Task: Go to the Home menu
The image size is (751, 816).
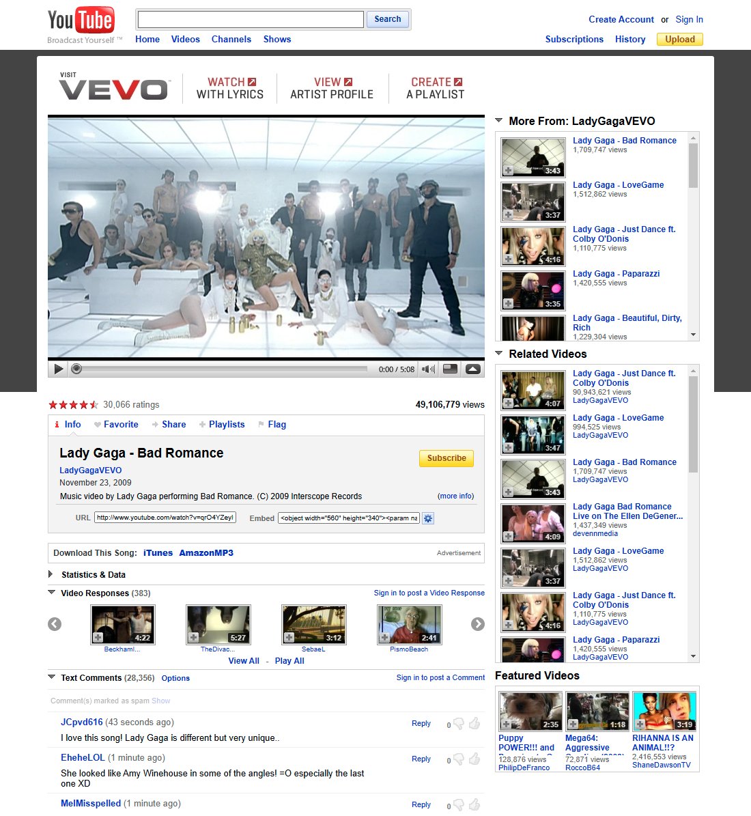Action: click(147, 39)
